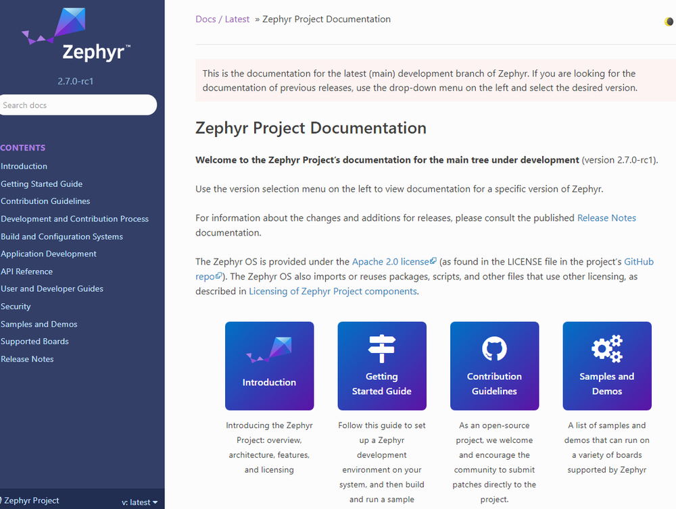Viewport: 676px width, 509px height.
Task: Open the Security section from the sidebar
Action: coord(16,306)
